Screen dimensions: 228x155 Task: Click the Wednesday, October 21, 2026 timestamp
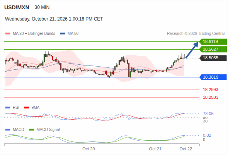[54, 19]
